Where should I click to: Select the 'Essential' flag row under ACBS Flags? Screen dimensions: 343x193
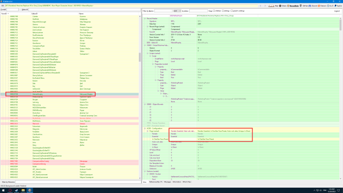[241, 136]
